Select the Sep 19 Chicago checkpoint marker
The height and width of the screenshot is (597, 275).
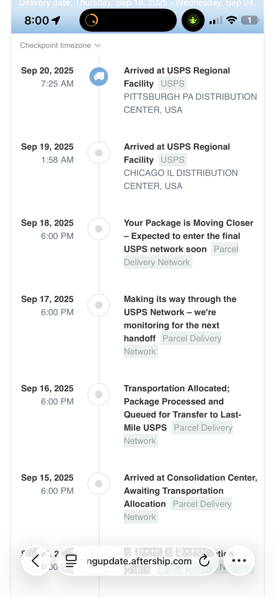[99, 153]
